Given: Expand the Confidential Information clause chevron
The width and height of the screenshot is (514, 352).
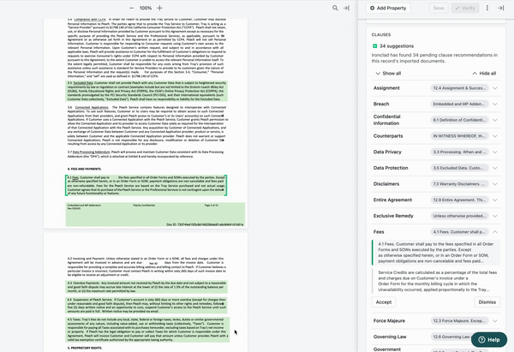Looking at the screenshot, I should pos(495,120).
